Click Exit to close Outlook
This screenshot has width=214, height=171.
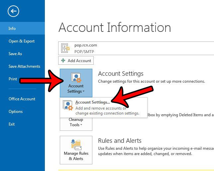coord(12,124)
